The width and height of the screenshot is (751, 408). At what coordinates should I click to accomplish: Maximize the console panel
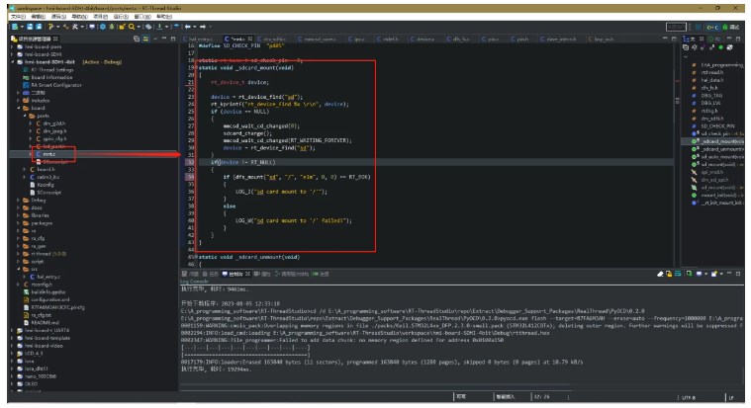click(x=738, y=274)
